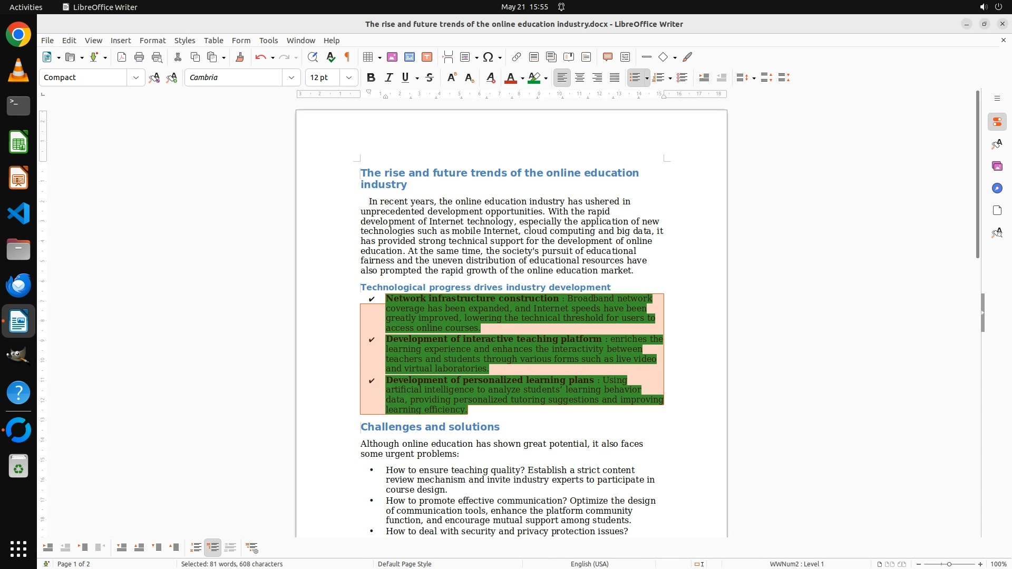Toggle the Unordered List button
This screenshot has height=569, width=1012.
click(x=635, y=78)
